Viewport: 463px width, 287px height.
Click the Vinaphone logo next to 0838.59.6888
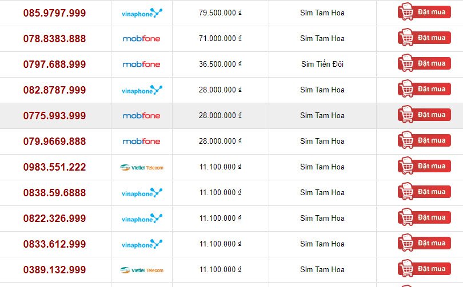click(x=142, y=193)
